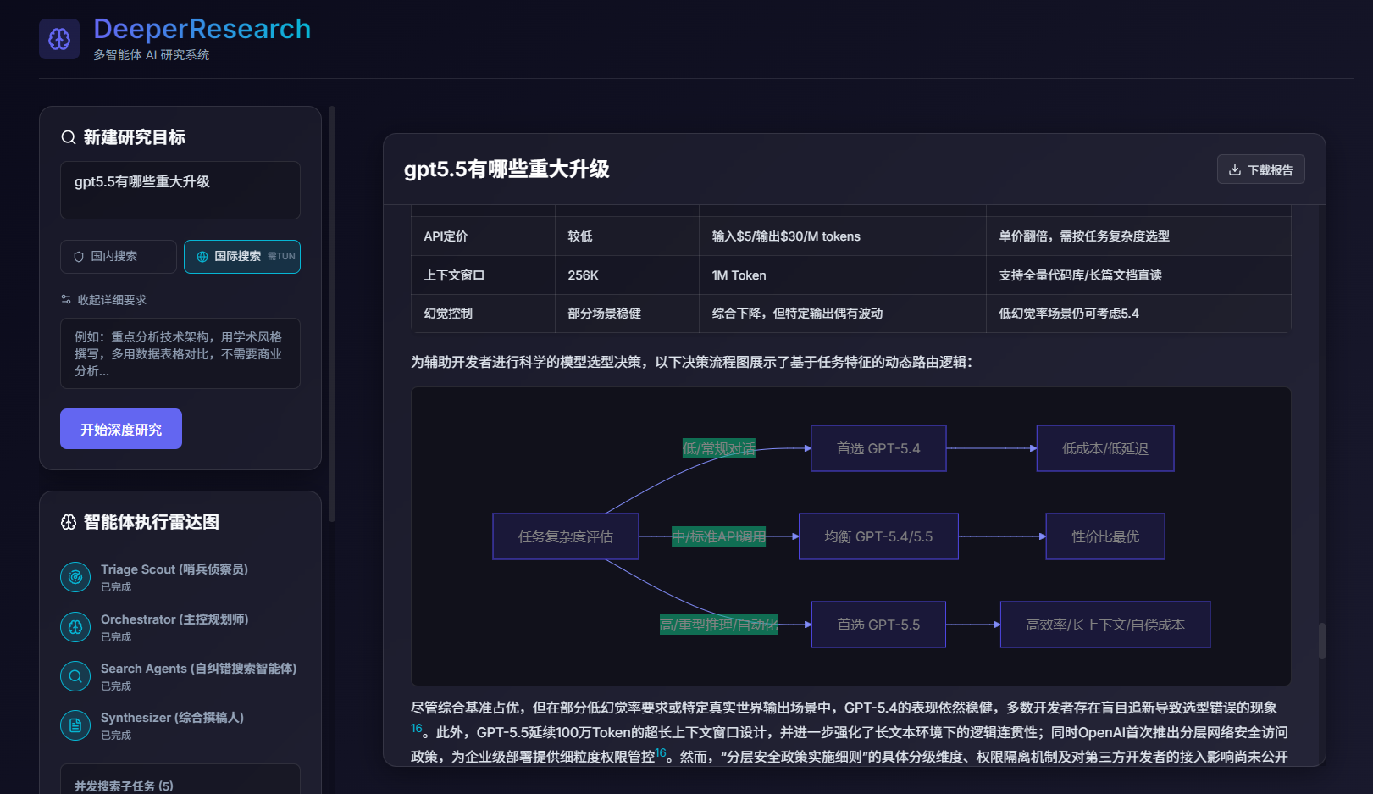Select 国际搜索 search mode

242,257
